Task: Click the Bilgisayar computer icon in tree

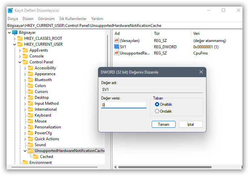Action: 15,33
